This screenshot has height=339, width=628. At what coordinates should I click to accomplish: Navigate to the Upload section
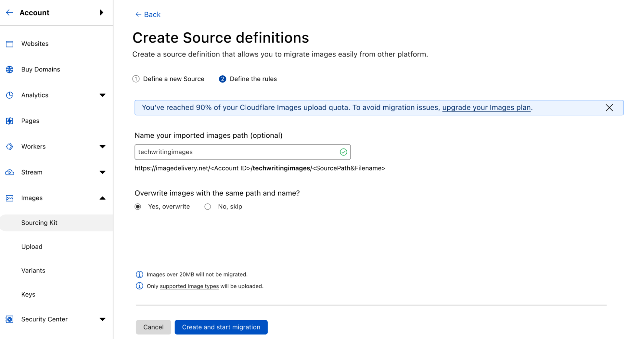click(x=32, y=246)
